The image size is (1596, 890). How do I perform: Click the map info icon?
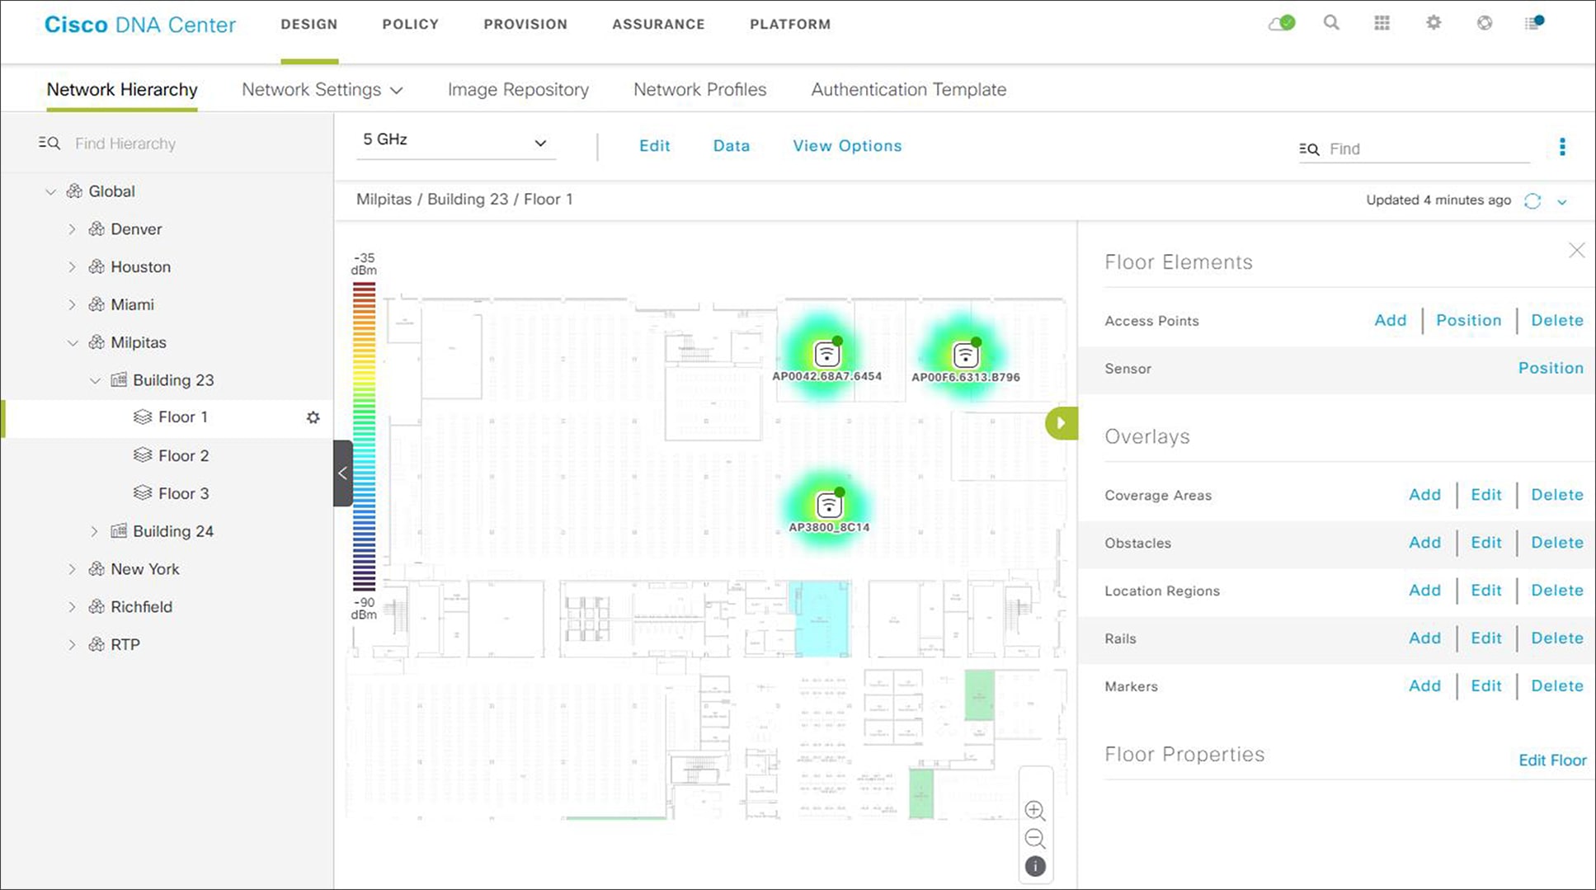pyautogui.click(x=1035, y=866)
